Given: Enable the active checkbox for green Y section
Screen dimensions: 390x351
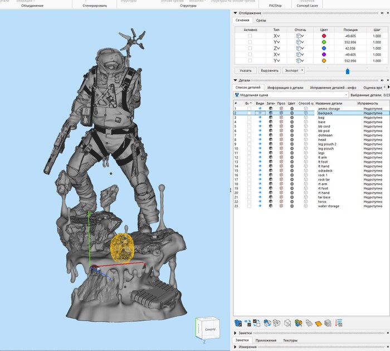Looking at the screenshot, I should pyautogui.click(x=250, y=42).
